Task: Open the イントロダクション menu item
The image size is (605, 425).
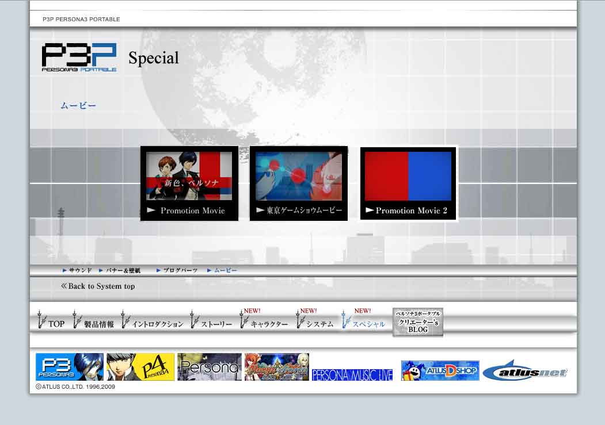Action: click(x=152, y=320)
